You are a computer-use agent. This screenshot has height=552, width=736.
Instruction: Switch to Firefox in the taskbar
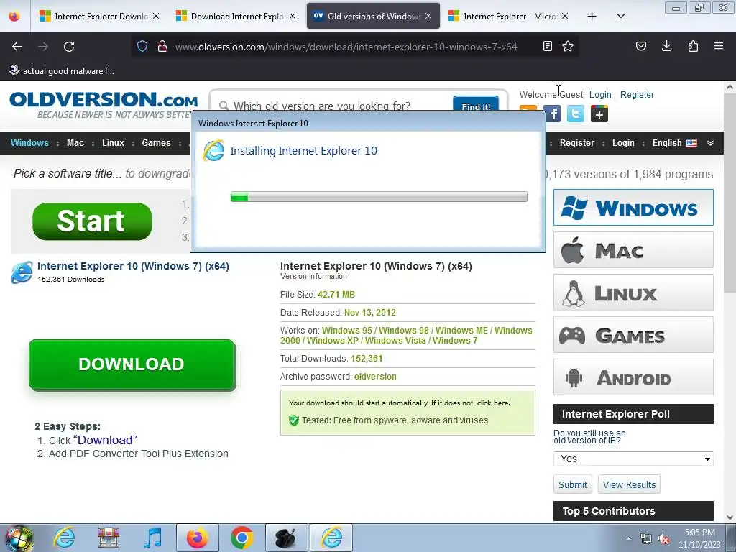[197, 538]
